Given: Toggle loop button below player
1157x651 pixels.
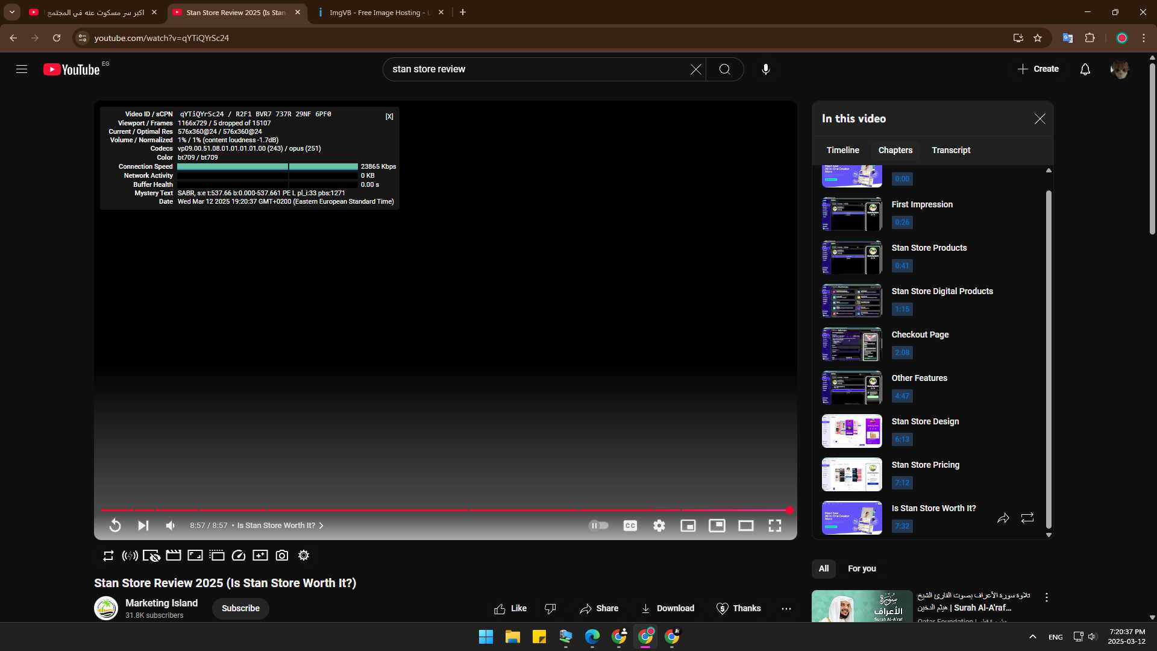Looking at the screenshot, I should (108, 556).
